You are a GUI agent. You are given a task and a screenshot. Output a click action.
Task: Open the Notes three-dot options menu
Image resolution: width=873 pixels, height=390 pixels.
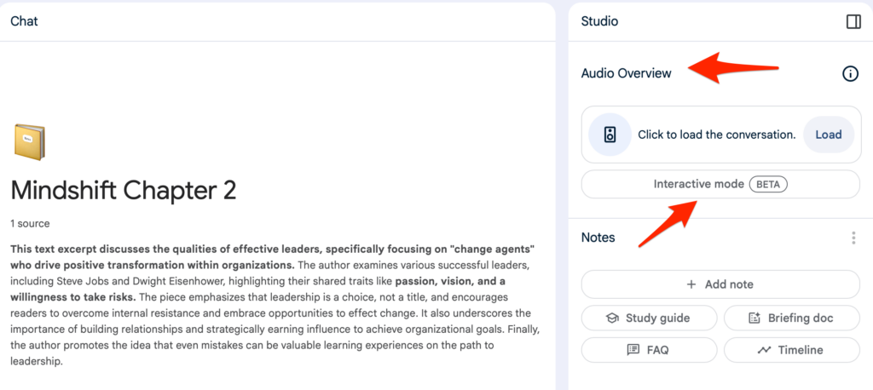[853, 238]
